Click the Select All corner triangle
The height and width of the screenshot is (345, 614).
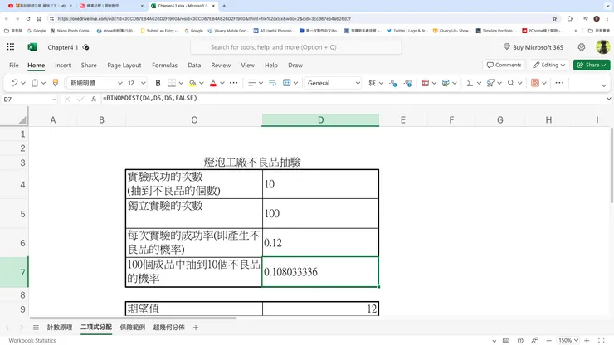[x=22, y=120]
